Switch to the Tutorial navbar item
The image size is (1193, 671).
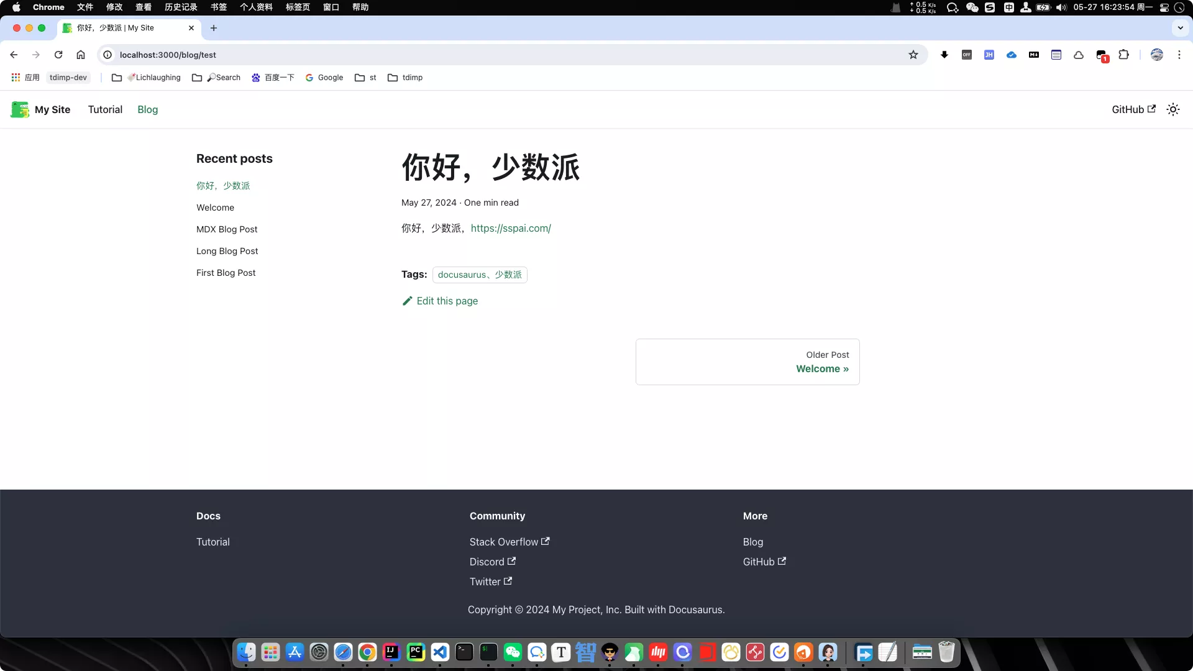tap(105, 109)
